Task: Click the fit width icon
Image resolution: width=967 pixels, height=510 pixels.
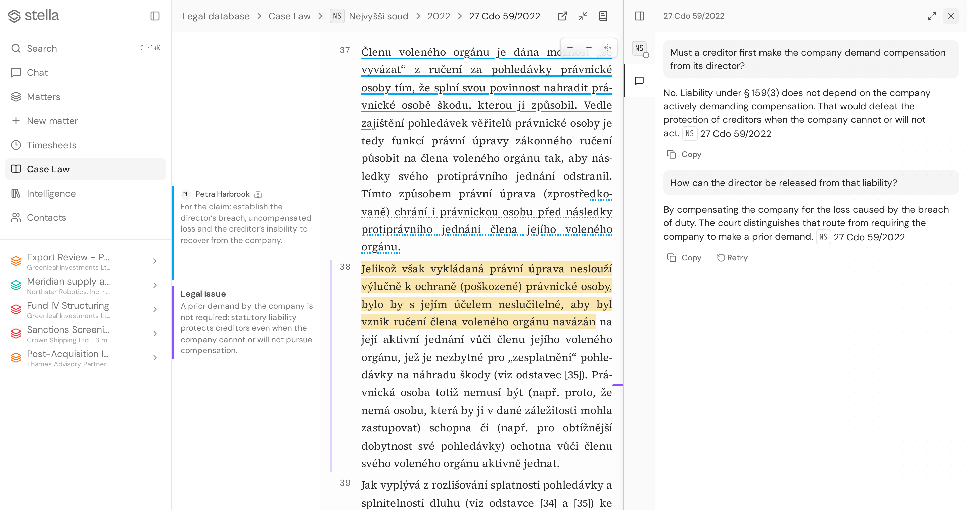Action: click(x=608, y=48)
